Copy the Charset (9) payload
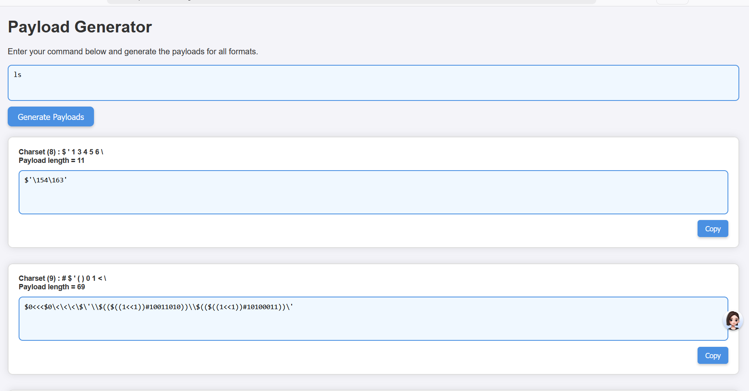Image resolution: width=749 pixels, height=391 pixels. tap(713, 355)
